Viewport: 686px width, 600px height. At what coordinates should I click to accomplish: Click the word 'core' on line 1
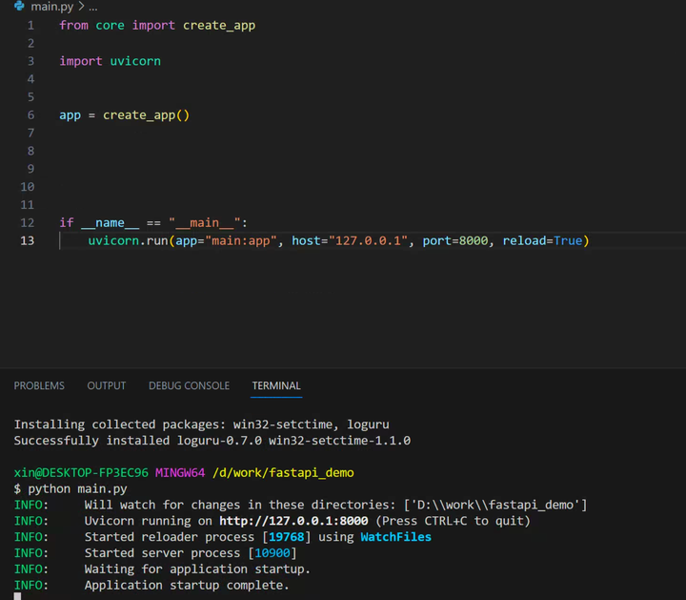(x=110, y=26)
